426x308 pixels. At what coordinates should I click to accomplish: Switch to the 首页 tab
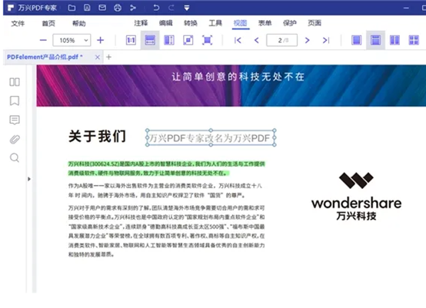(48, 24)
